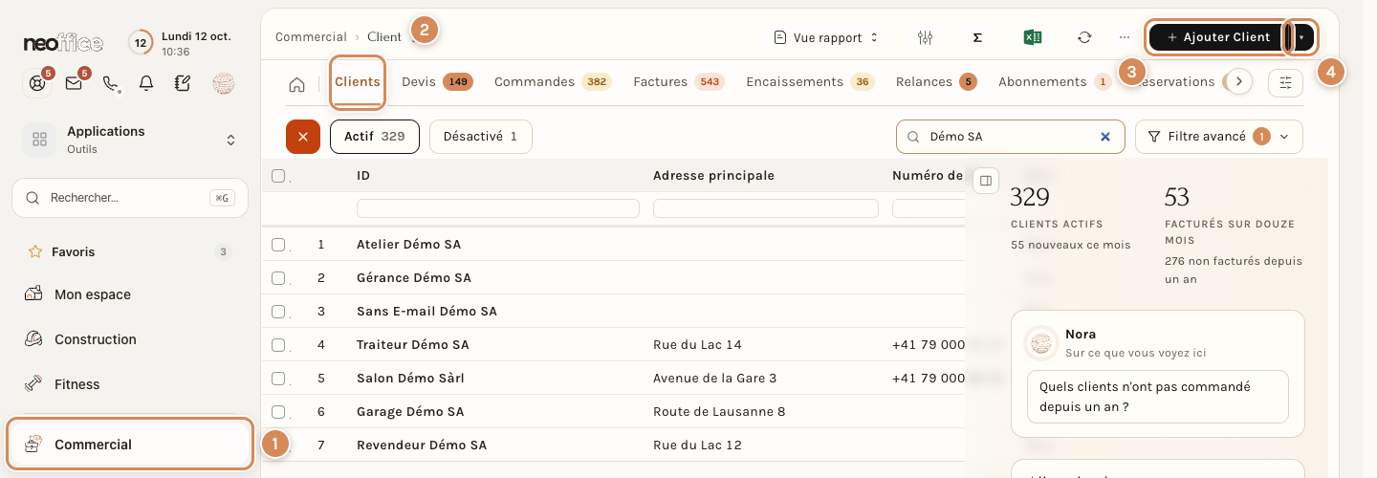Select the Actif 329 filter
This screenshot has width=1377, height=478.
tap(375, 137)
